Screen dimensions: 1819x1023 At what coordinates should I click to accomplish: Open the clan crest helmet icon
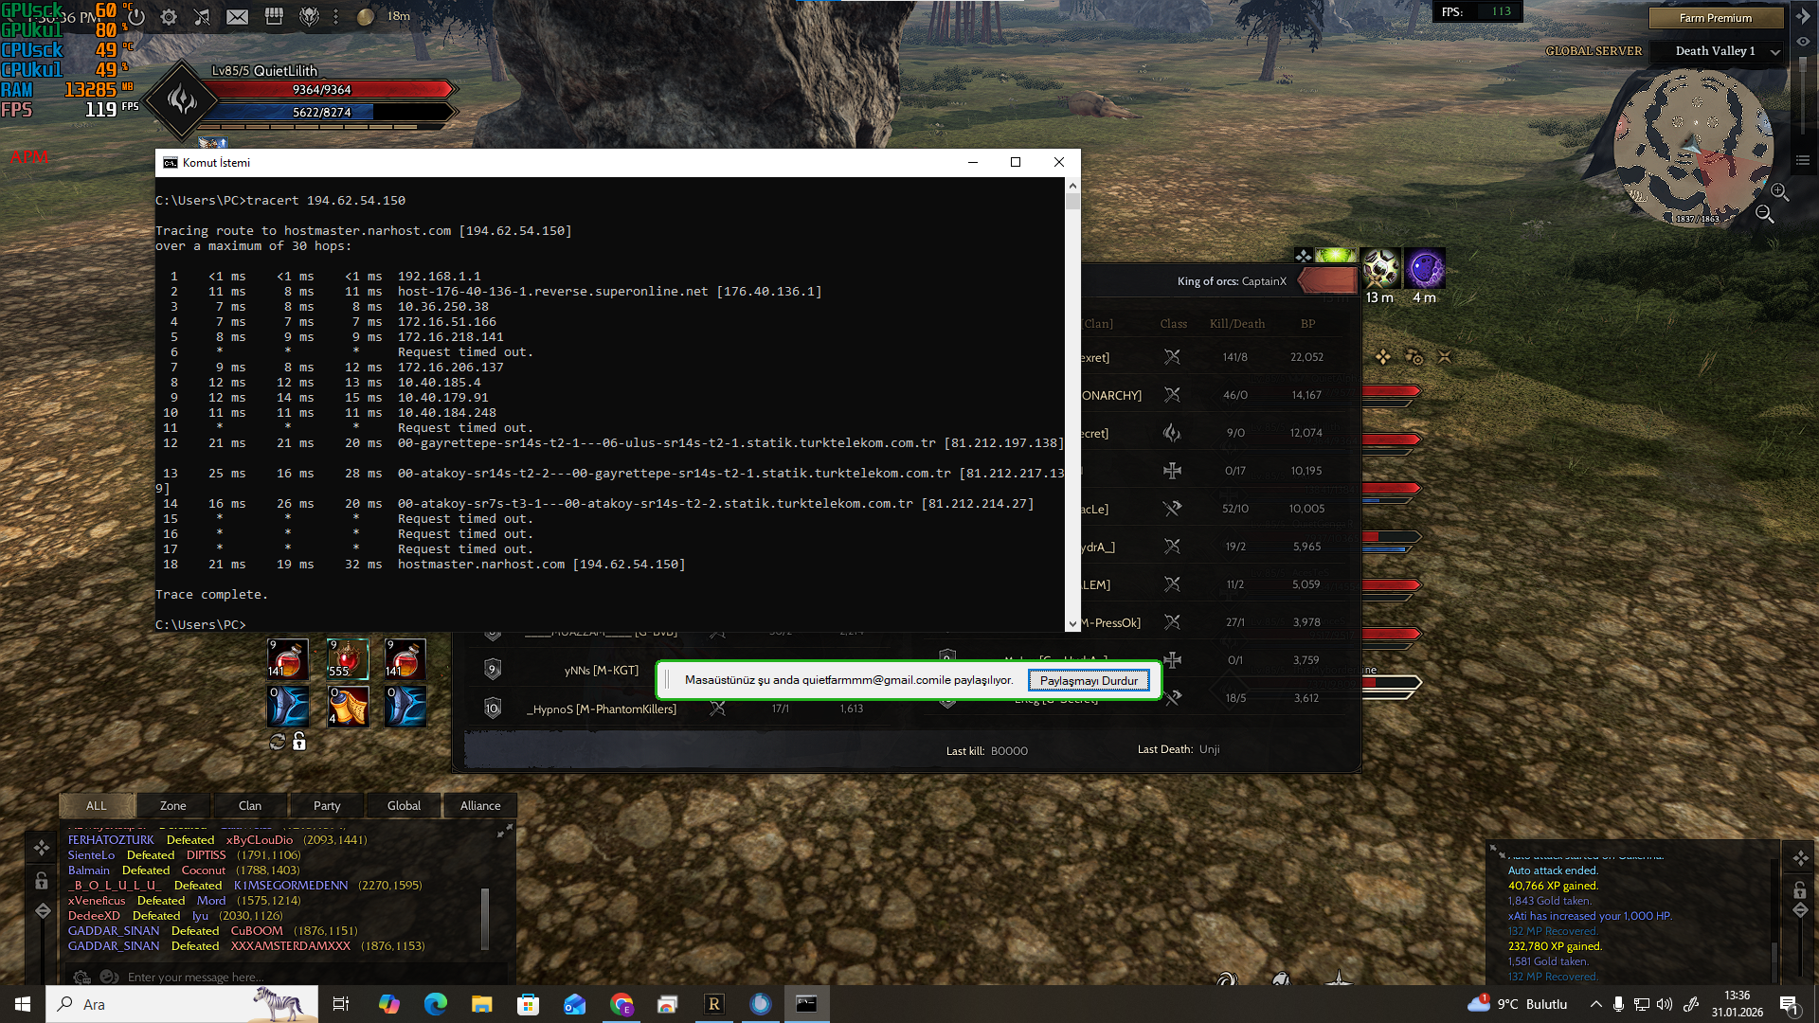[x=309, y=17]
